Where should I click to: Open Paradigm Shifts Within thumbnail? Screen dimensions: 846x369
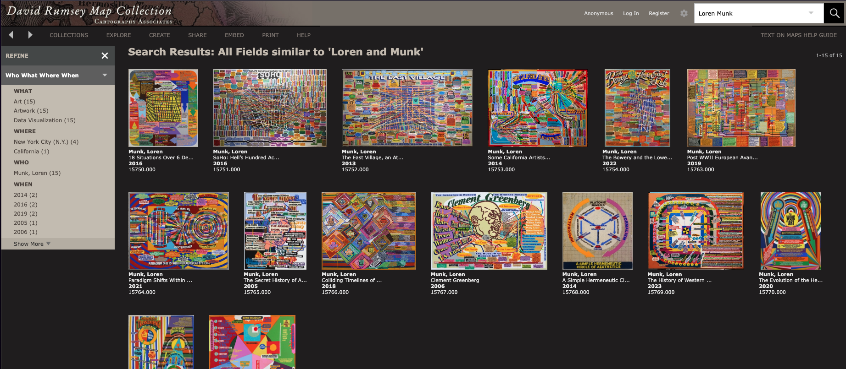coord(178,231)
